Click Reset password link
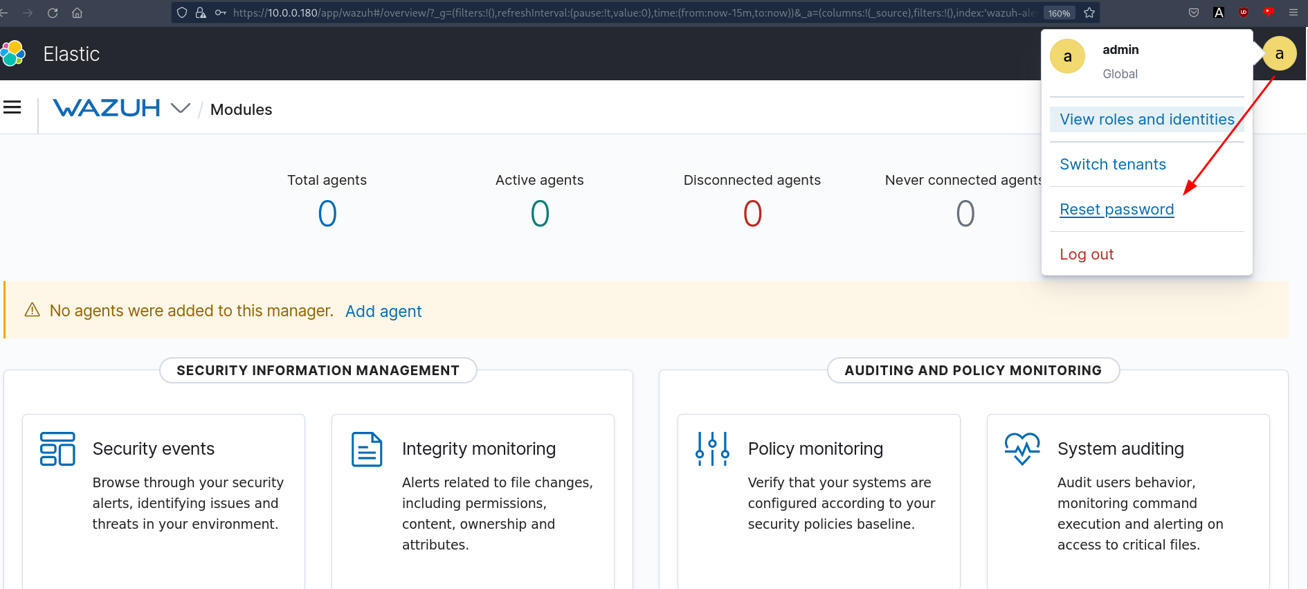The height and width of the screenshot is (589, 1308). [x=1116, y=209]
